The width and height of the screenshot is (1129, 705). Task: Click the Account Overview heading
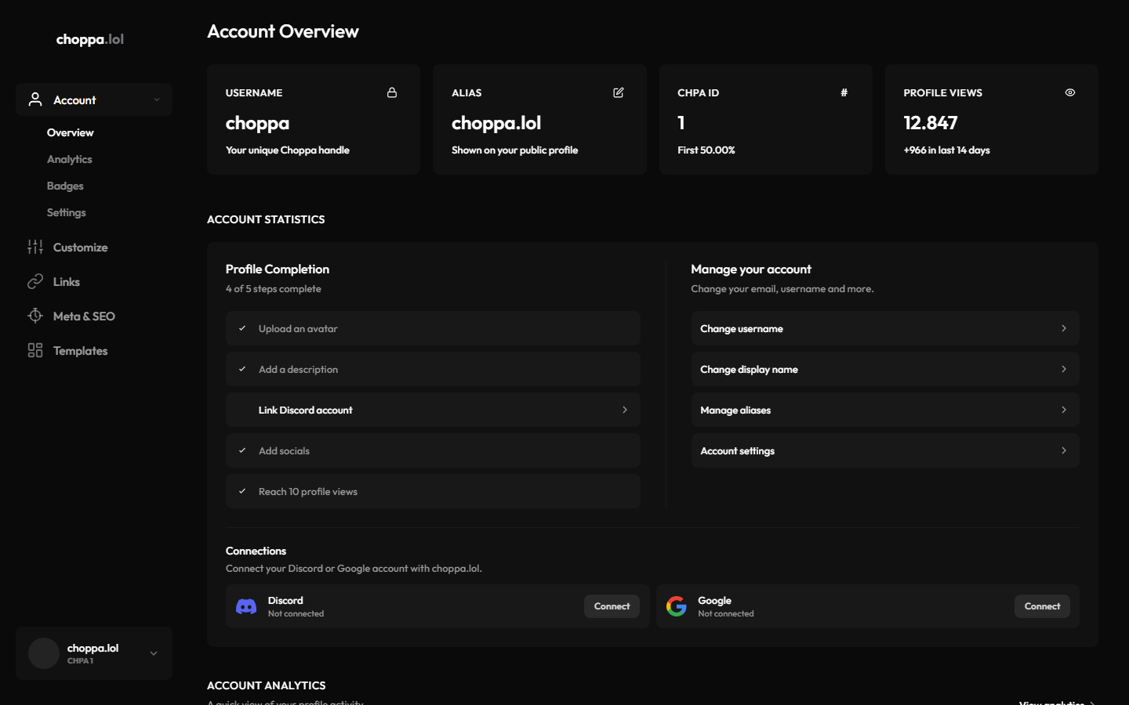pos(283,31)
